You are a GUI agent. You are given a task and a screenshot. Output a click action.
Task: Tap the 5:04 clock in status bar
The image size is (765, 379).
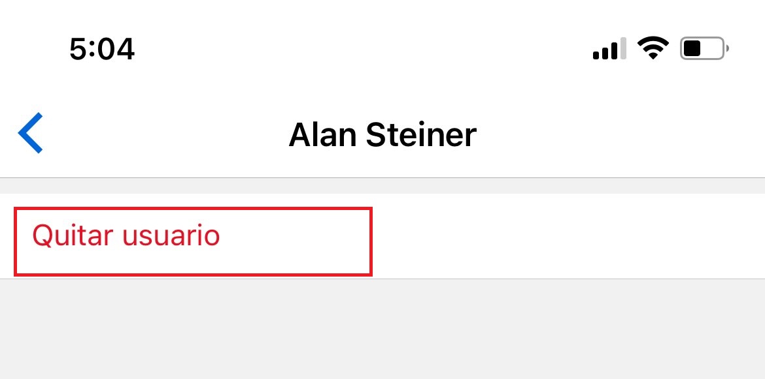click(x=102, y=49)
